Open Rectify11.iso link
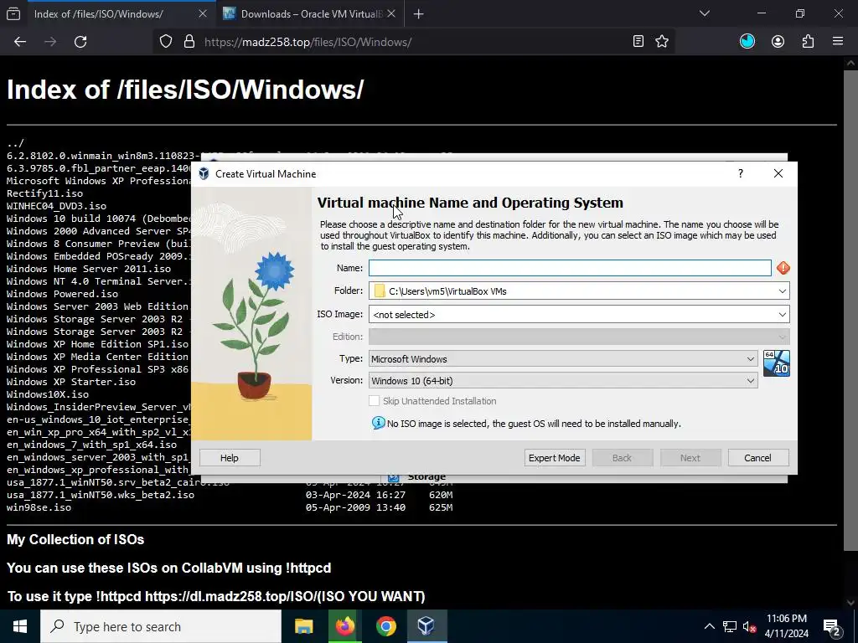The height and width of the screenshot is (643, 858). 45,193
